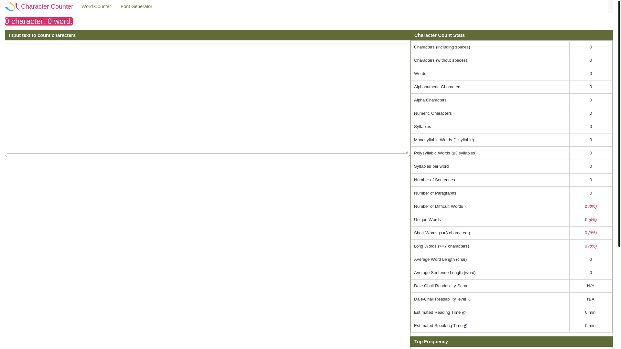621x349 pixels.
Task: Select 'Number of Sentences' row label
Action: point(434,180)
